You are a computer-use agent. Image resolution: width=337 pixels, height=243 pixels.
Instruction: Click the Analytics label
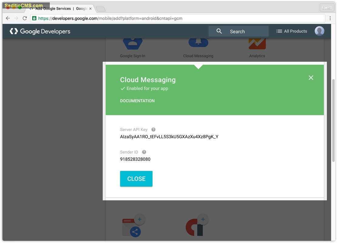pos(257,56)
